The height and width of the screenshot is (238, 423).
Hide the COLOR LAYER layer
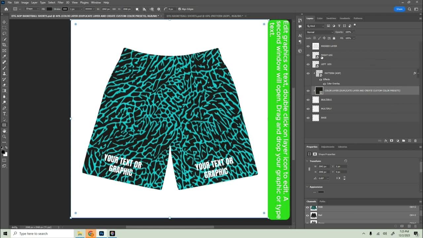pos(308,91)
